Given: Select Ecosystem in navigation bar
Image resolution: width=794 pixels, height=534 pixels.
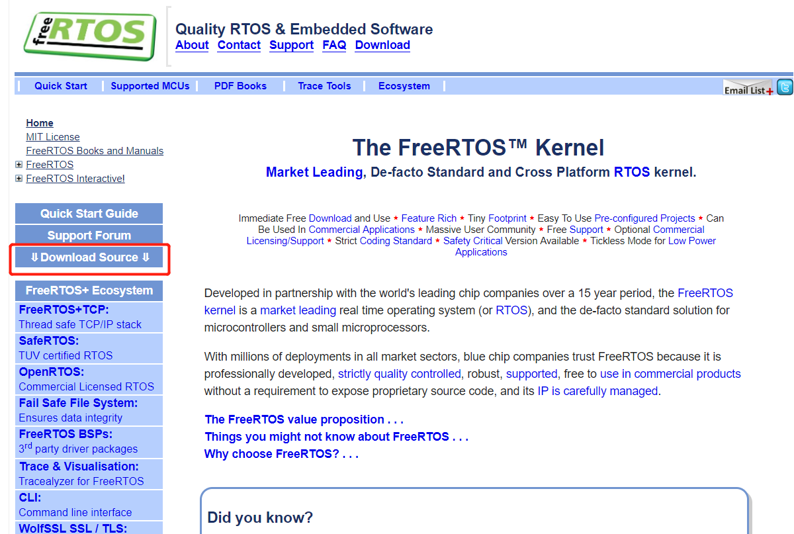Looking at the screenshot, I should [404, 86].
